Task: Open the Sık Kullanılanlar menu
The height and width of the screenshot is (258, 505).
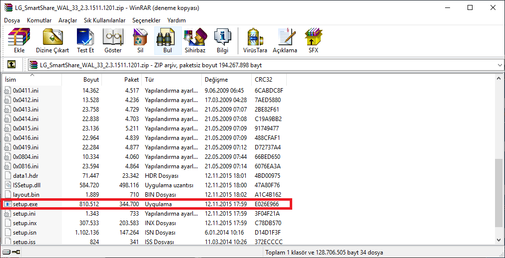Action: (x=104, y=20)
